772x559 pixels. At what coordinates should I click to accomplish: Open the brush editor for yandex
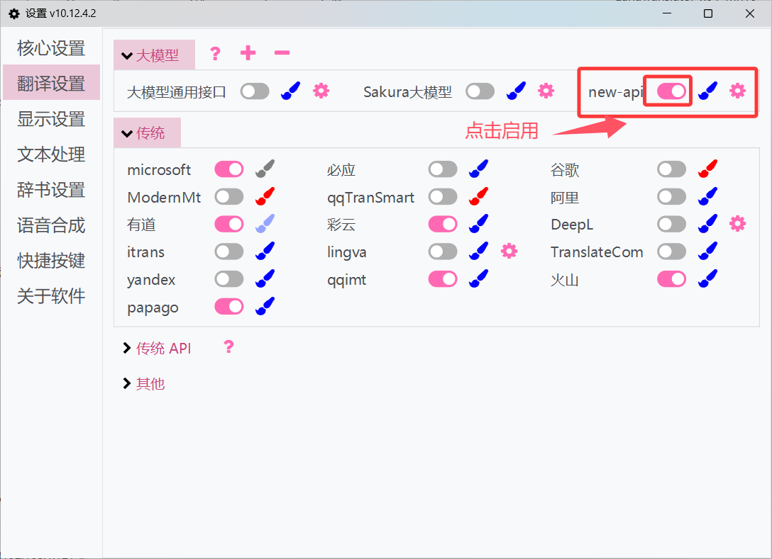(264, 279)
